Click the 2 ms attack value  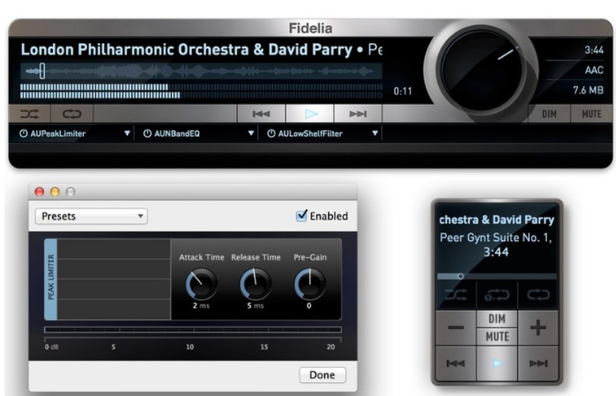click(x=201, y=305)
